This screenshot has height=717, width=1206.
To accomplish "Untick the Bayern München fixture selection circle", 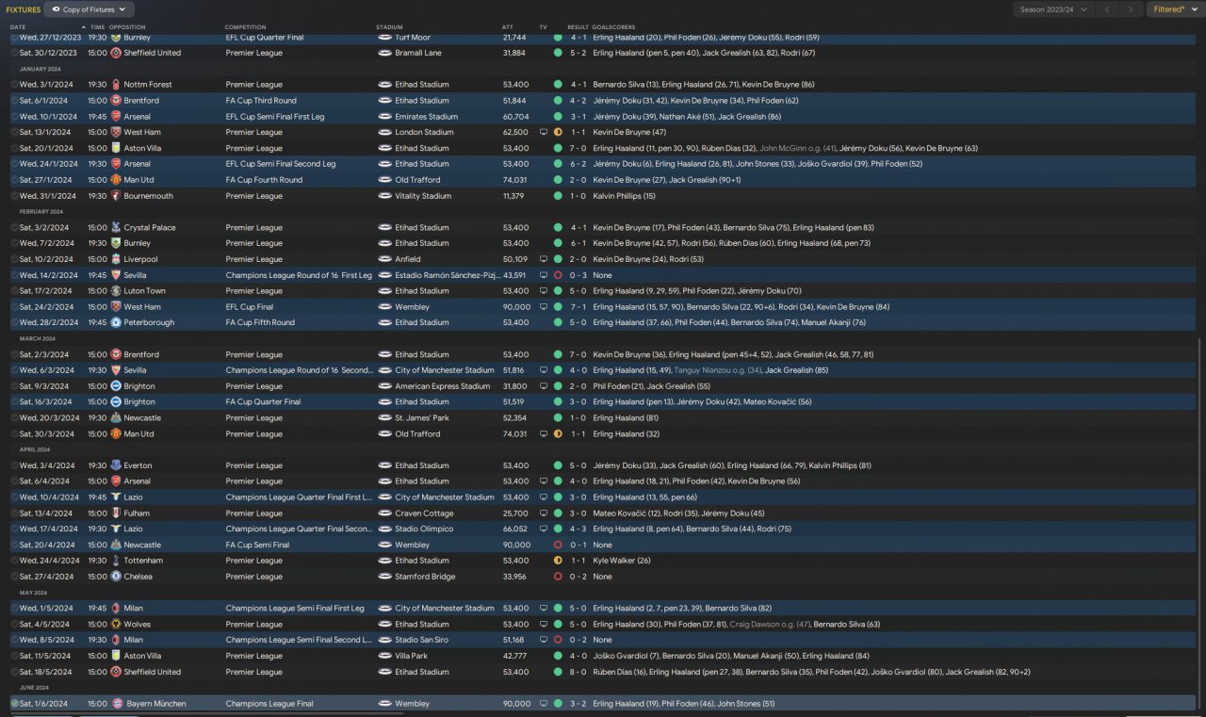I will tap(14, 704).
